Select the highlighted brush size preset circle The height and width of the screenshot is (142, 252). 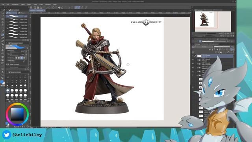tap(7, 91)
